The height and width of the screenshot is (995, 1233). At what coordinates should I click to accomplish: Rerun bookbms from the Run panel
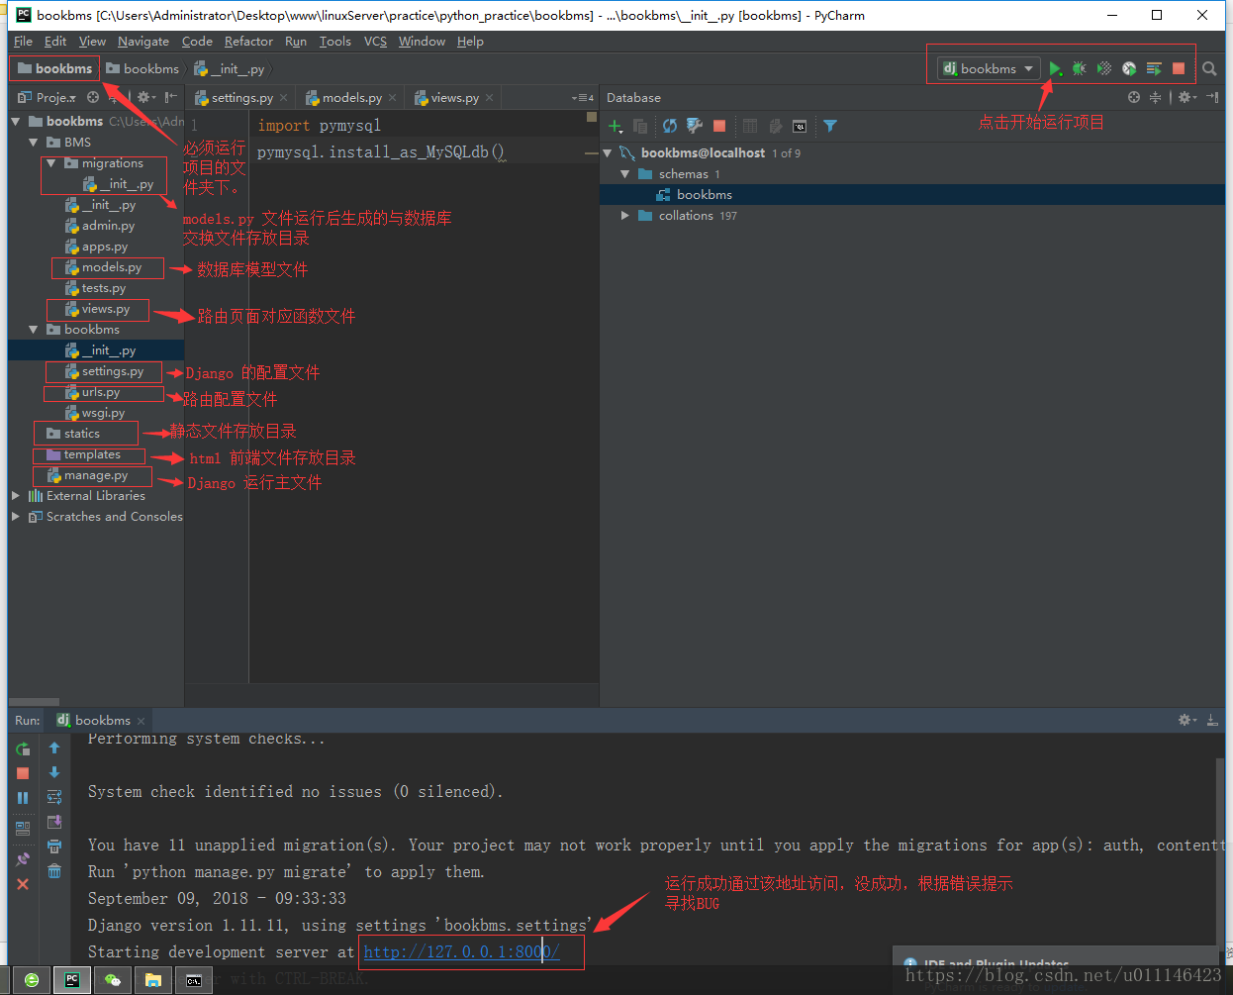click(23, 748)
